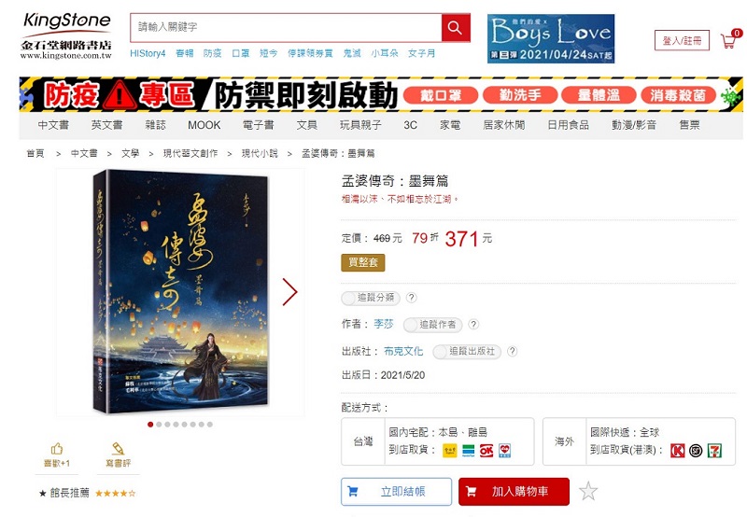Click help question mark beside 追蹤作者

pos(473,324)
